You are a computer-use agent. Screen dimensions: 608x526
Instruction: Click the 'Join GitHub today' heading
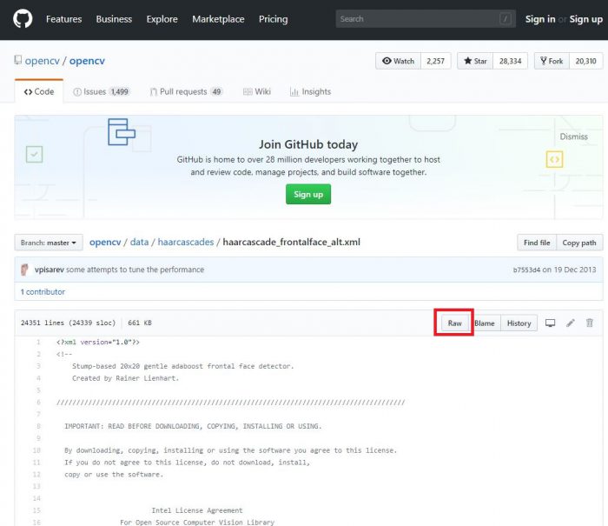coord(308,144)
